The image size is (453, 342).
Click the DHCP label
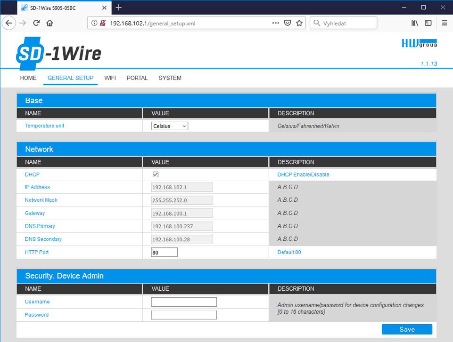point(32,175)
